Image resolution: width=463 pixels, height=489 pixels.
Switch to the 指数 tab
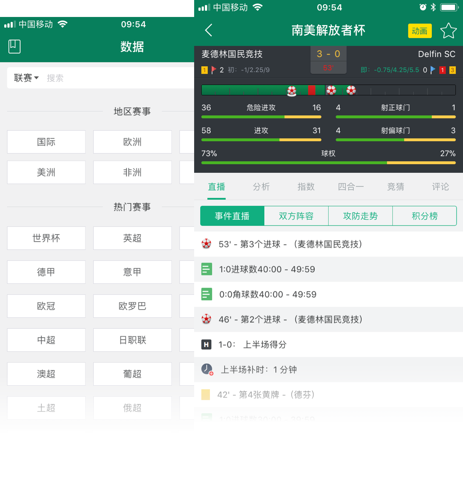pyautogui.click(x=306, y=187)
